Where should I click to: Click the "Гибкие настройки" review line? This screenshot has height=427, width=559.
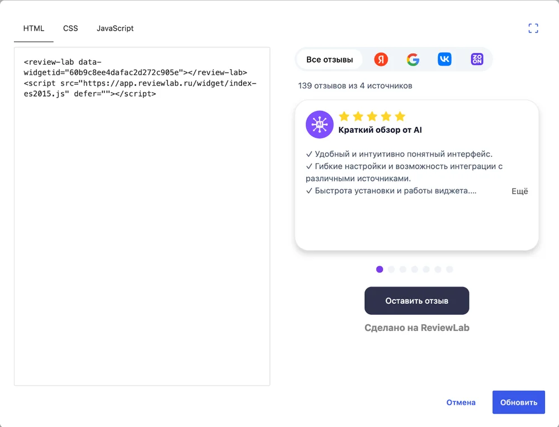point(404,172)
